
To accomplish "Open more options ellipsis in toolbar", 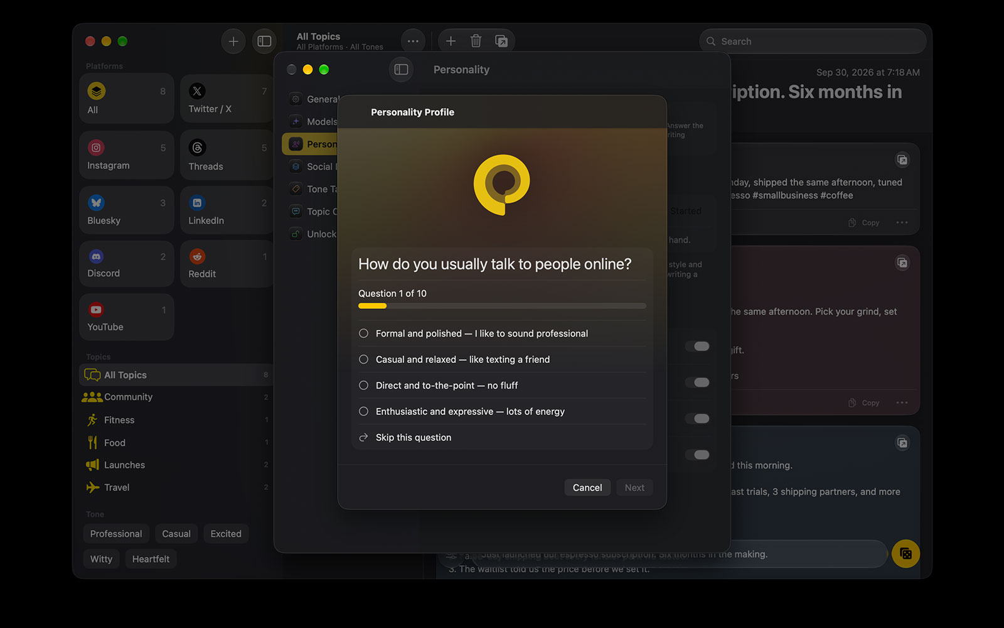I will click(413, 41).
